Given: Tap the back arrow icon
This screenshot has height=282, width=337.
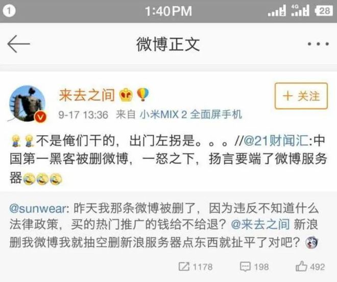Looking at the screenshot, I should pyautogui.click(x=18, y=44).
